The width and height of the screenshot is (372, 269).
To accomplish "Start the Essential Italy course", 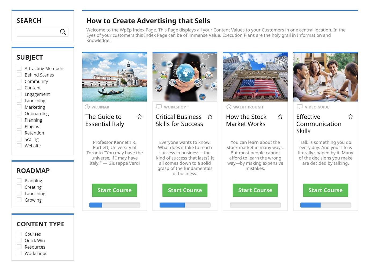I will 115,190.
